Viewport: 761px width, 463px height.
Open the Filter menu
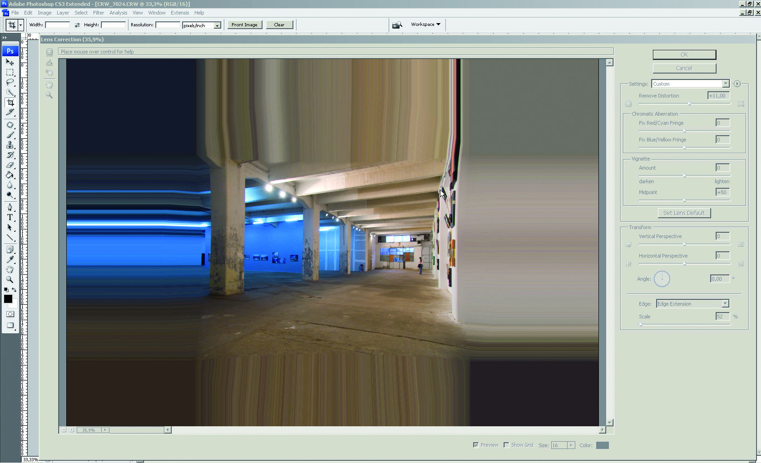click(x=99, y=13)
